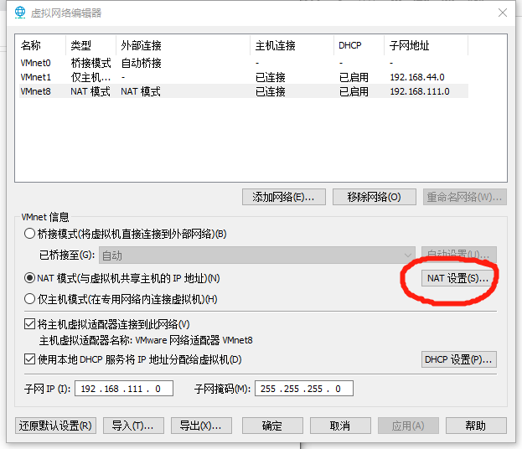Close the 虚拟网络编辑器 dialog
The width and height of the screenshot is (522, 449).
503,13
